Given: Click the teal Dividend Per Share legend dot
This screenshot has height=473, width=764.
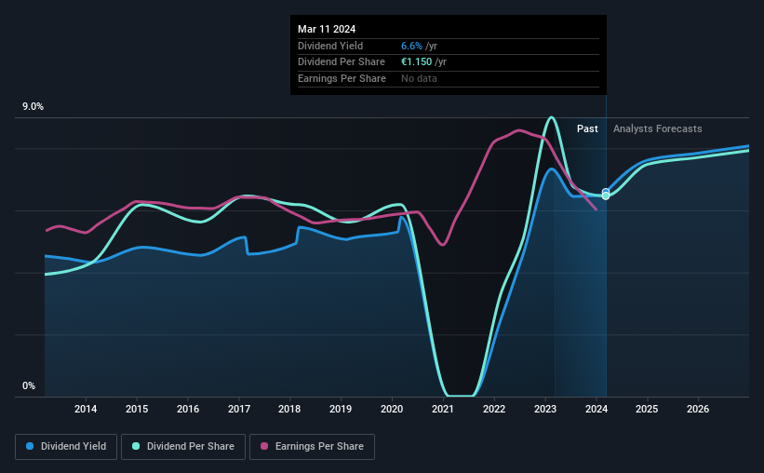Looking at the screenshot, I should [x=136, y=446].
